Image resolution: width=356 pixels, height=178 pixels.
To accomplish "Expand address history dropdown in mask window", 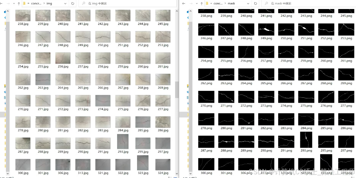I will point(248,4).
